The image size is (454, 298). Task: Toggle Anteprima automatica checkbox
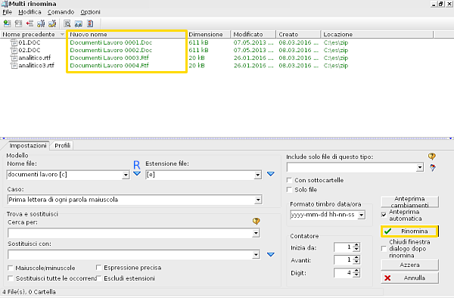tap(384, 215)
